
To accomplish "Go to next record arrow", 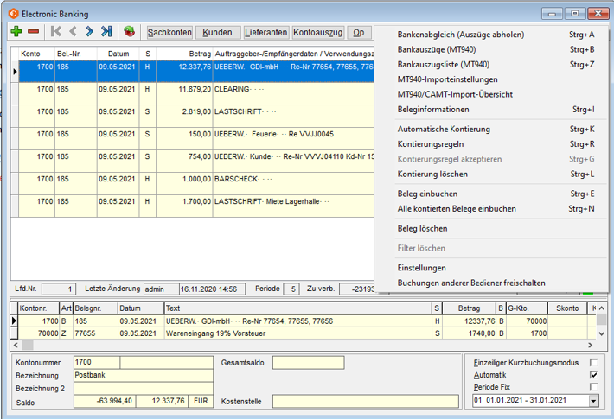I will coord(89,32).
